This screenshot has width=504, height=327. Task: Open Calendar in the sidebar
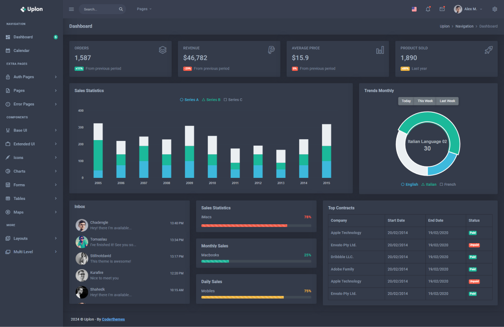click(31, 50)
